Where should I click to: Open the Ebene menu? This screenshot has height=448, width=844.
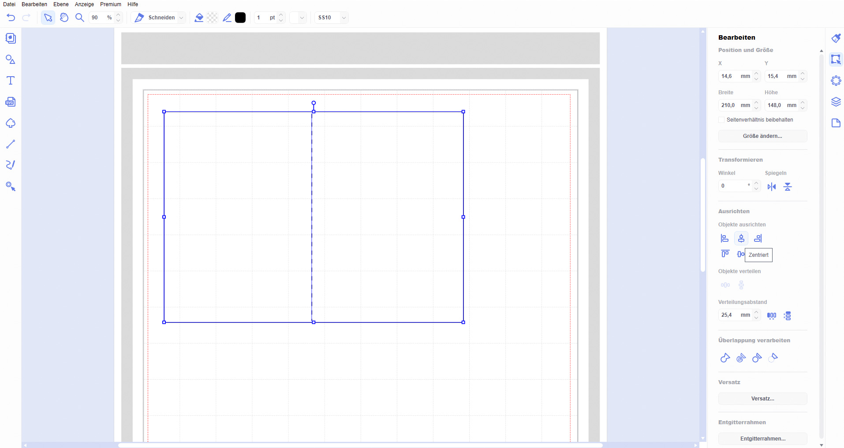point(61,4)
